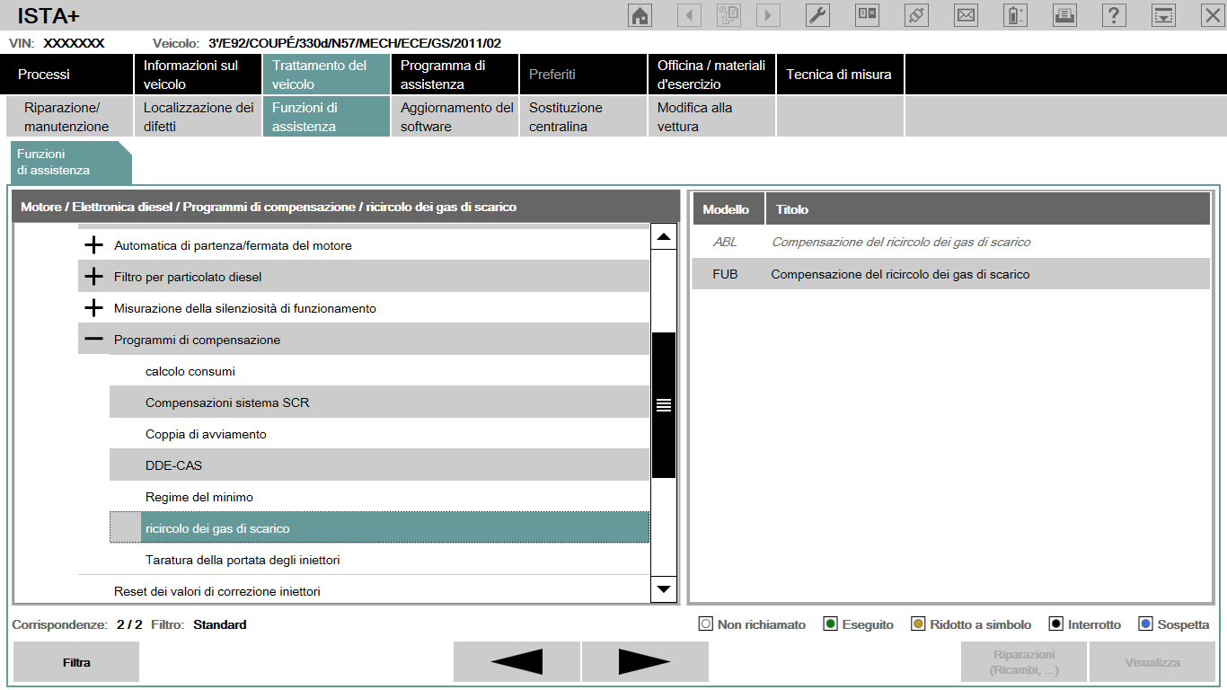
Task: Select Trattamento del veicolo tab
Action: click(325, 75)
